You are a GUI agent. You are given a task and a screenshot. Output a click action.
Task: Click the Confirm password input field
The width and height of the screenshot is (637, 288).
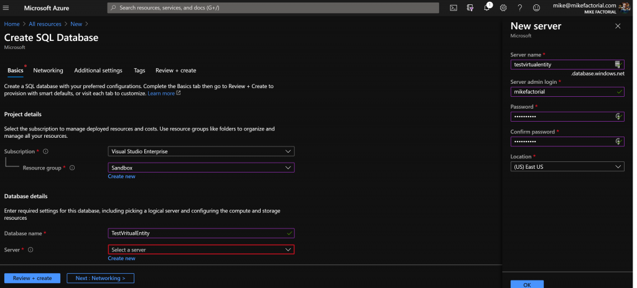[567, 141]
